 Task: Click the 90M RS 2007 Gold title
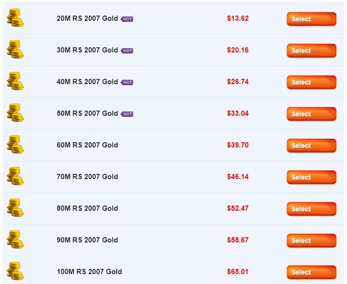click(87, 240)
